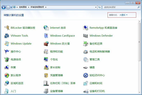
Task: Click the vertical scrollbar thumb
Action: pyautogui.click(x=139, y=42)
